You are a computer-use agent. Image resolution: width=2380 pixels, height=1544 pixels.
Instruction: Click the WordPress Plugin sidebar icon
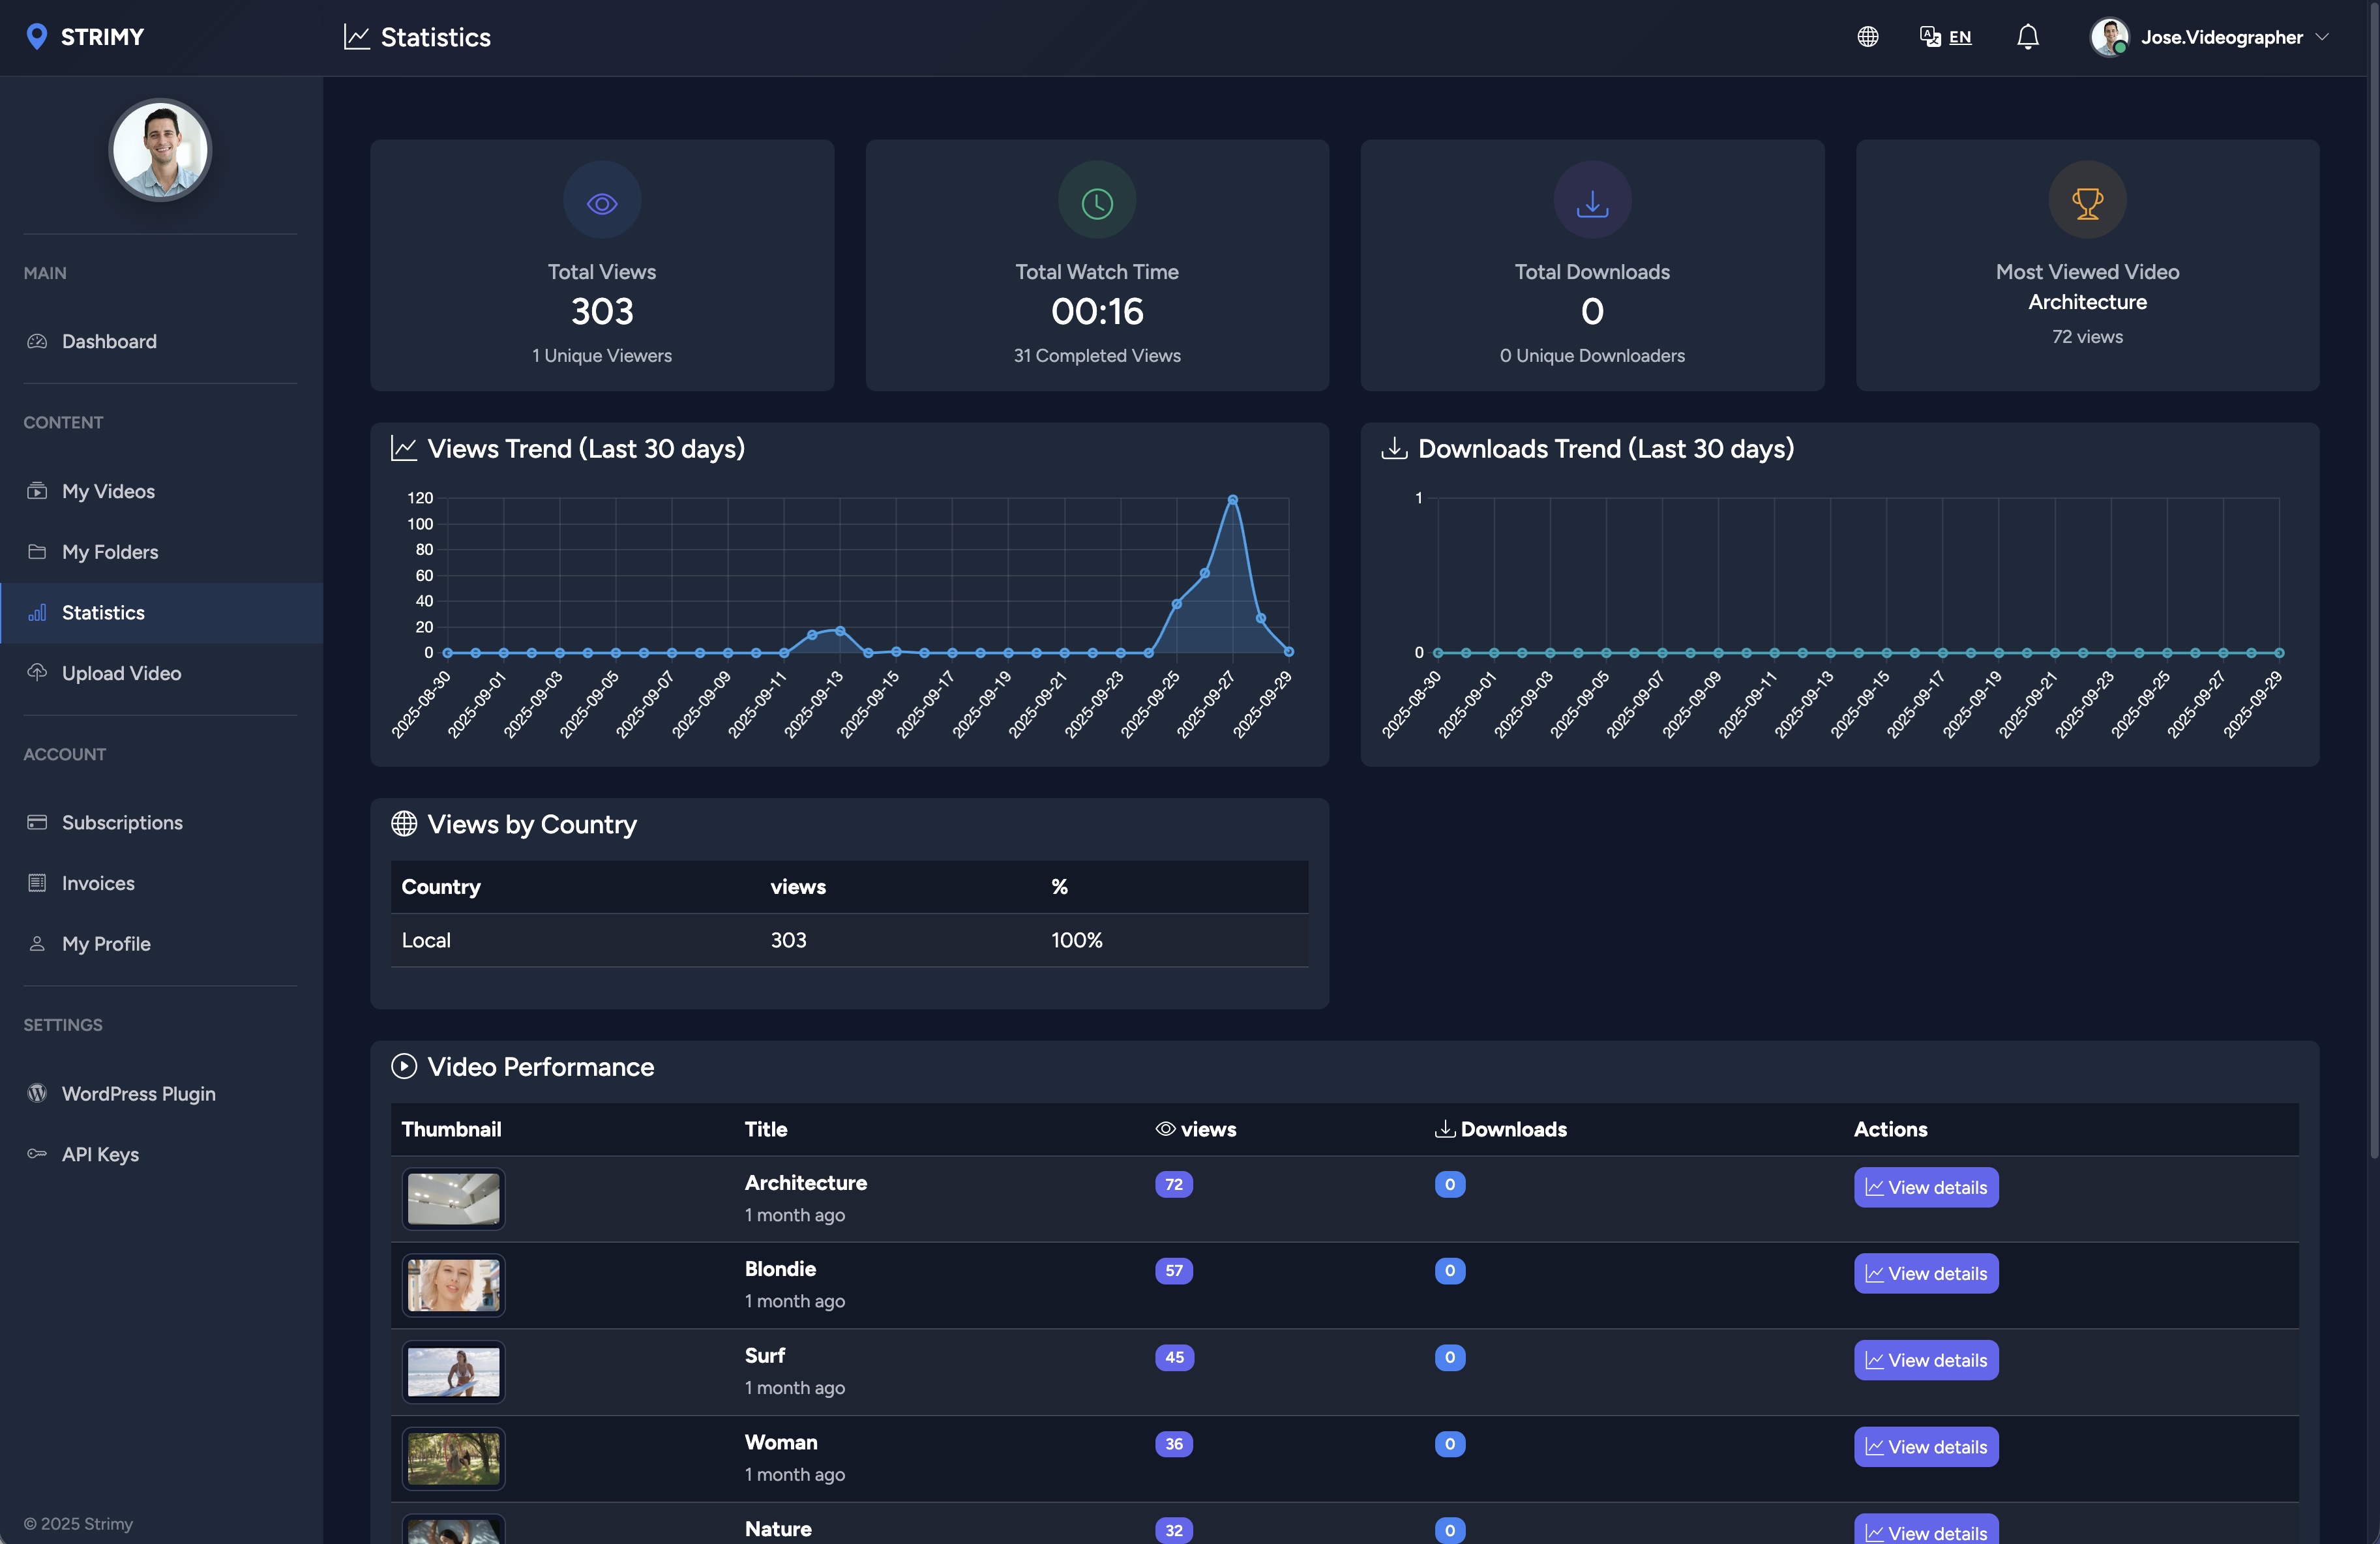(37, 1093)
